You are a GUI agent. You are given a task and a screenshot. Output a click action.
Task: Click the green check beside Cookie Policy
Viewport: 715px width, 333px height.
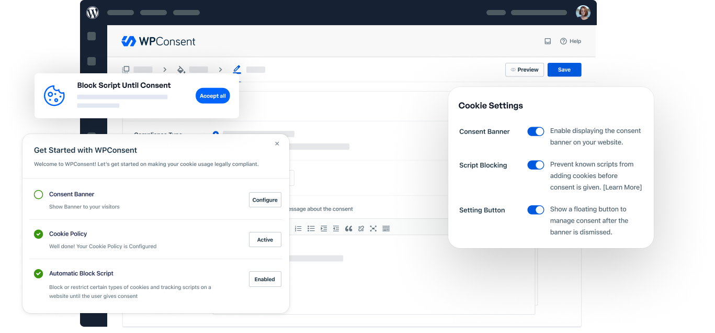tap(39, 234)
